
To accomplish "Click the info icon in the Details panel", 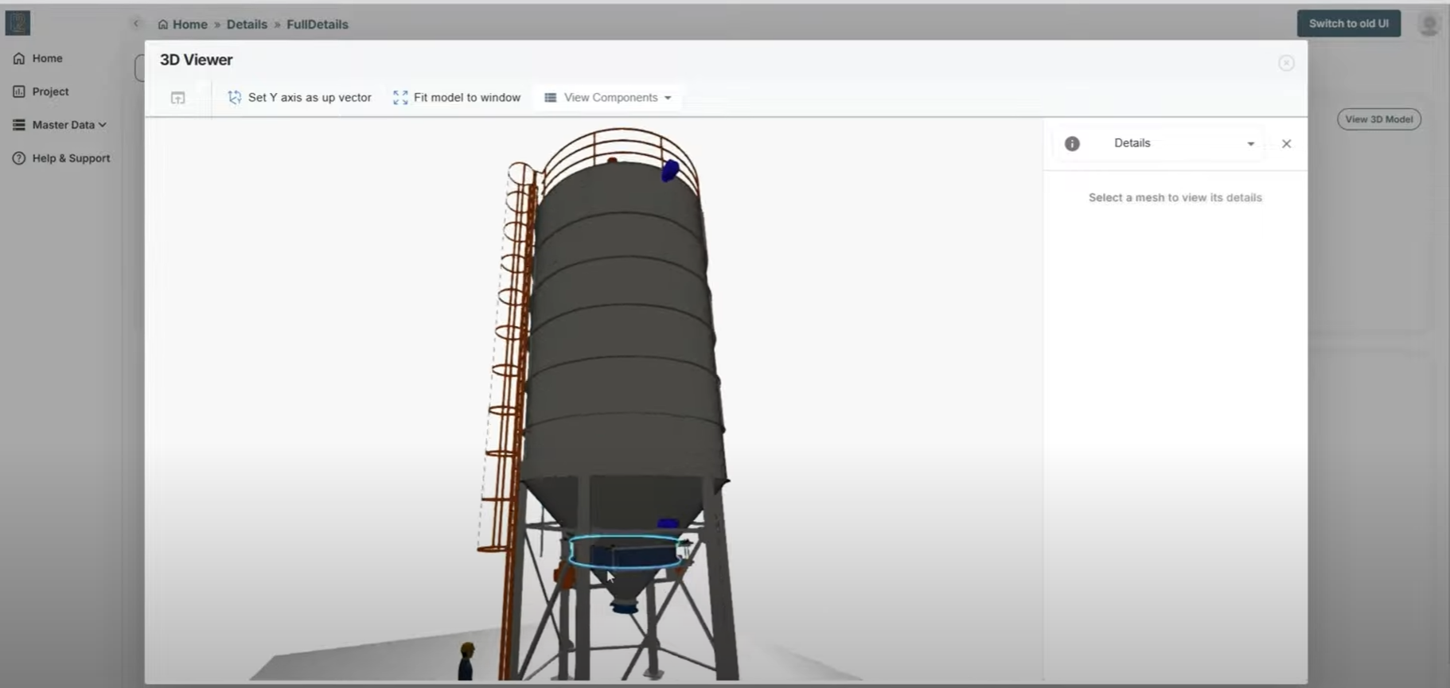I will [1072, 144].
